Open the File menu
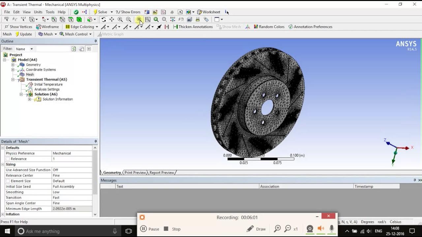 (x=7, y=12)
